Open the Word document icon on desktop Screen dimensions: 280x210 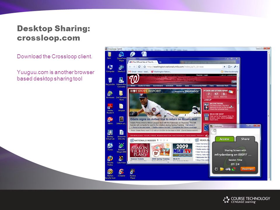point(144,54)
